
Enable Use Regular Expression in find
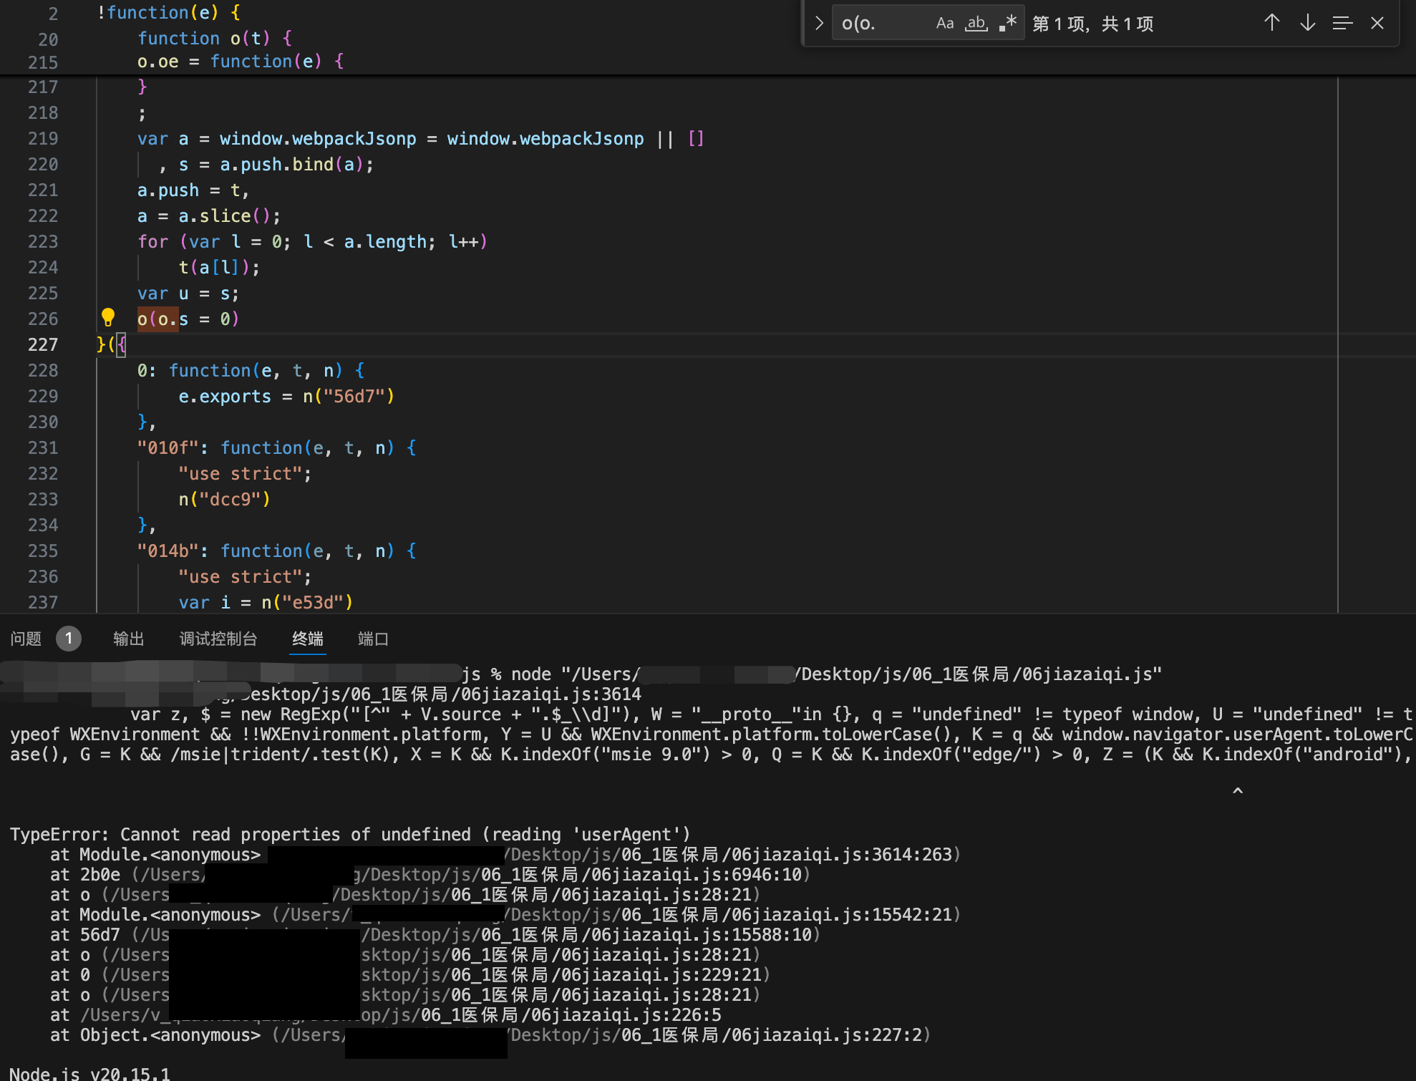pos(1008,24)
